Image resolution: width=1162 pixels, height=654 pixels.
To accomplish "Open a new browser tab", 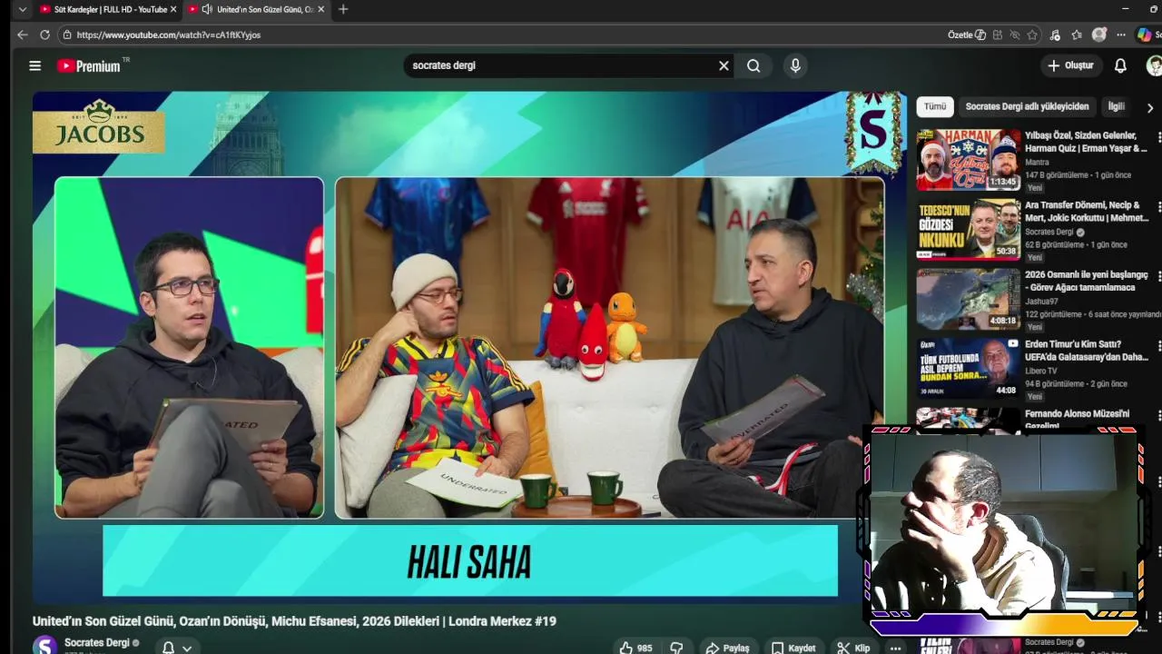I will click(x=342, y=9).
